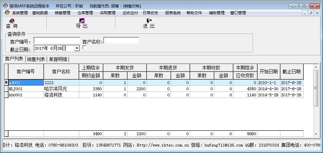Click the 2222 customer name cell

point(61,83)
